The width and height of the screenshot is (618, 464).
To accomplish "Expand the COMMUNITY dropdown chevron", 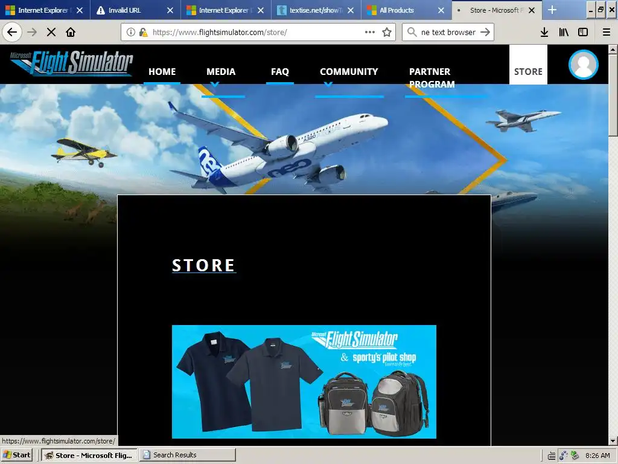I will (328, 84).
